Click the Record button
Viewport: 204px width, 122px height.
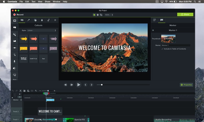click(18, 15)
